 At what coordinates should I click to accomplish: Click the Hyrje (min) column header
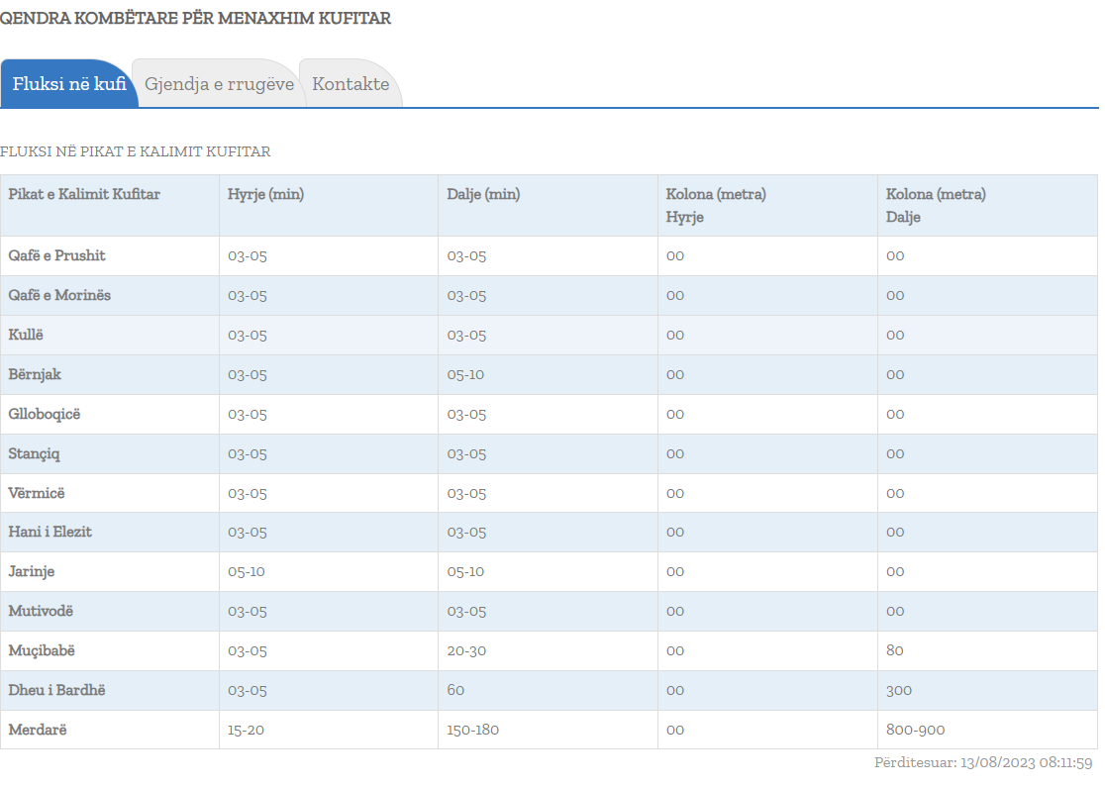coord(265,194)
